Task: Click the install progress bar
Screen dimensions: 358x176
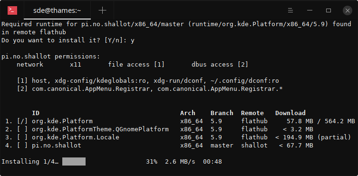Action: [x=74, y=161]
